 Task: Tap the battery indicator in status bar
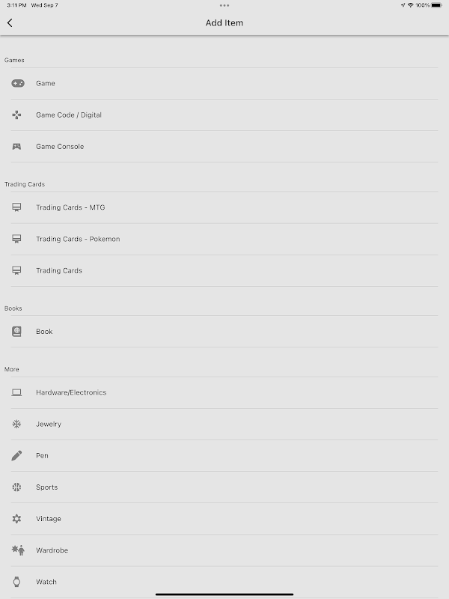(x=436, y=5)
